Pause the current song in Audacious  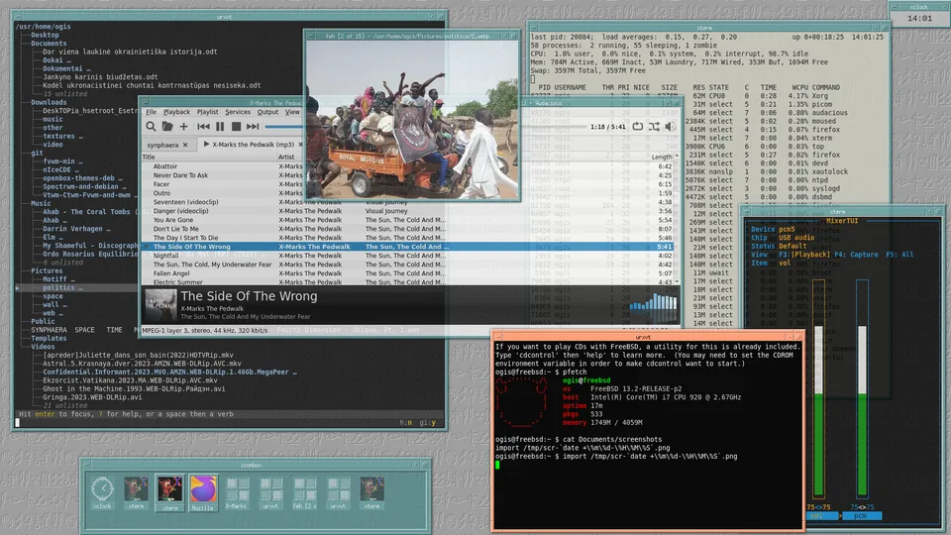(x=220, y=127)
